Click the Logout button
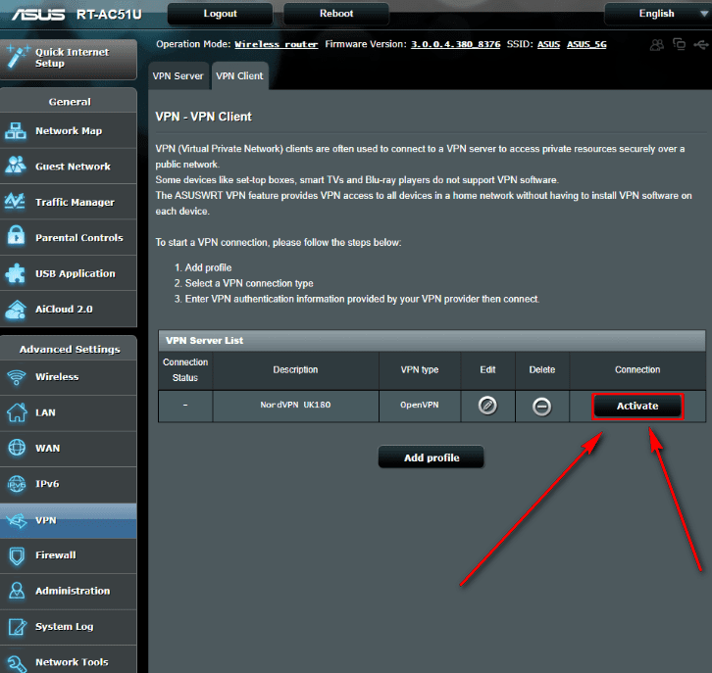Image resolution: width=712 pixels, height=673 pixels. click(x=221, y=14)
